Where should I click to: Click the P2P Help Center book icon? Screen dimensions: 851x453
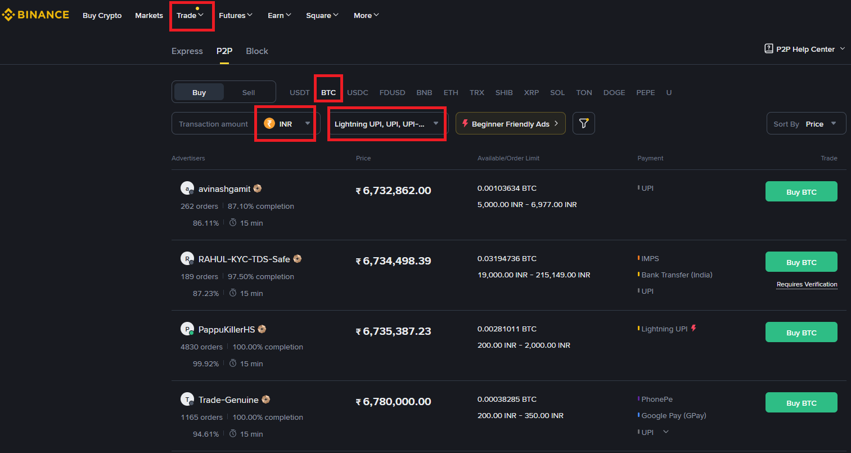[769, 48]
